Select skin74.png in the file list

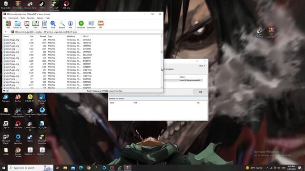tap(10, 61)
